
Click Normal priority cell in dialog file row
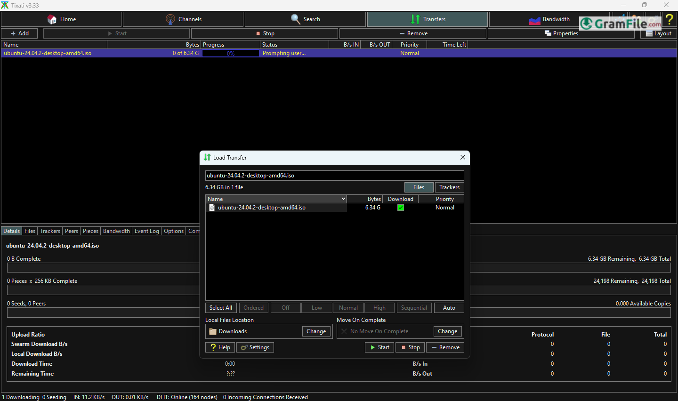pyautogui.click(x=445, y=208)
